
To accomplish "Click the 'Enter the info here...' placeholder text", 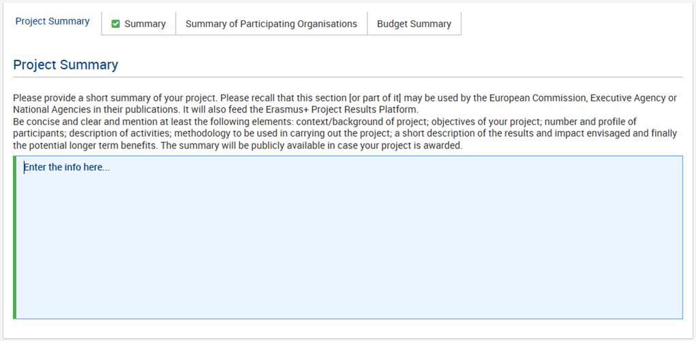I will pos(67,167).
